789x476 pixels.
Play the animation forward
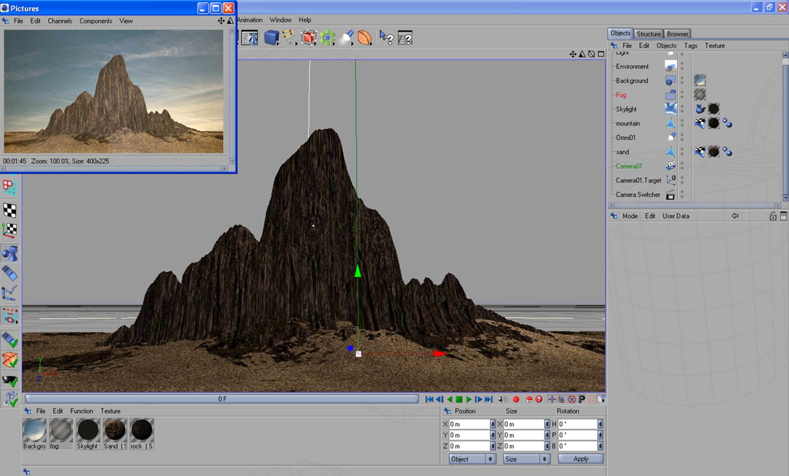469,399
